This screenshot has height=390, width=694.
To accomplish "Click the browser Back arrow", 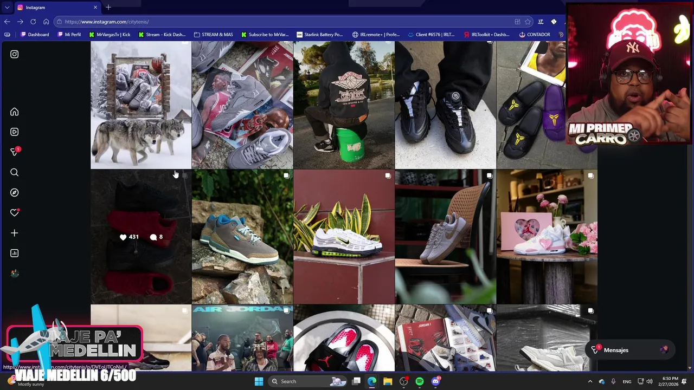I will pos(7,22).
